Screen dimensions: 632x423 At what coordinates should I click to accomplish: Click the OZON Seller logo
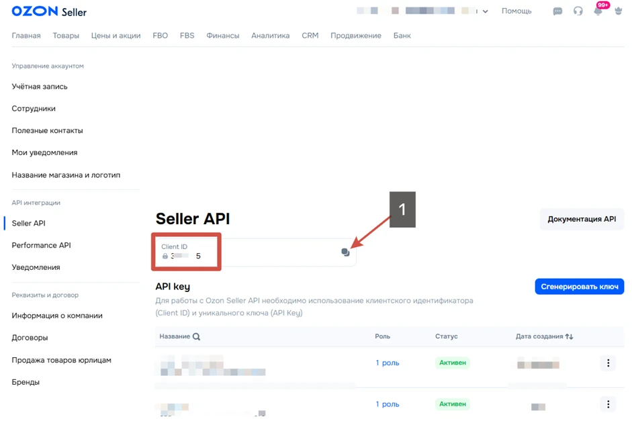pos(49,11)
